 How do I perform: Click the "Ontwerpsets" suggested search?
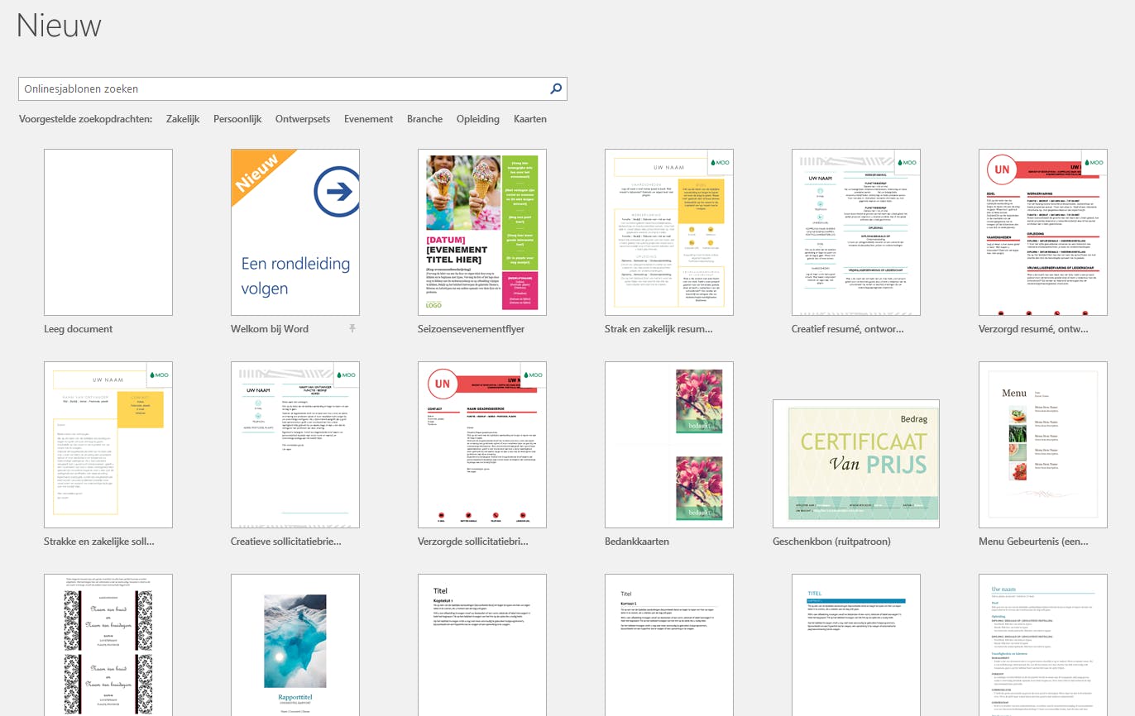click(302, 118)
